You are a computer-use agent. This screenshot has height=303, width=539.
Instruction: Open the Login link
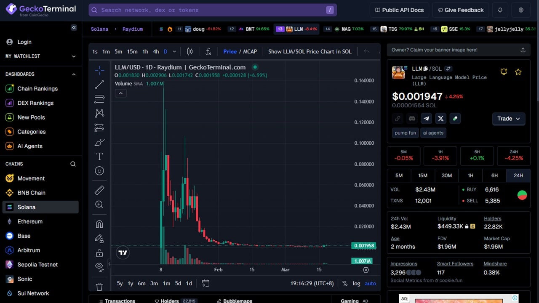coord(24,42)
